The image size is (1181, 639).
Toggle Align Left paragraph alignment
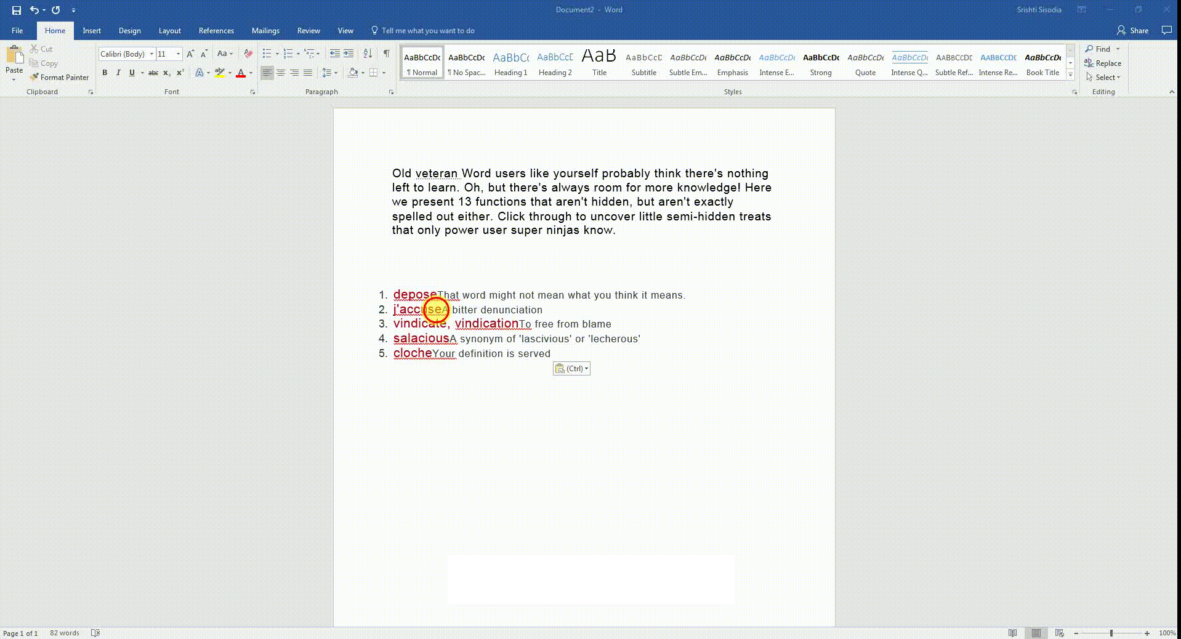point(267,73)
